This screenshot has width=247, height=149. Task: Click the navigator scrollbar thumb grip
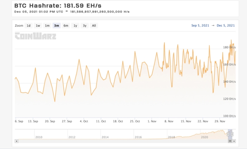(x=230, y=141)
